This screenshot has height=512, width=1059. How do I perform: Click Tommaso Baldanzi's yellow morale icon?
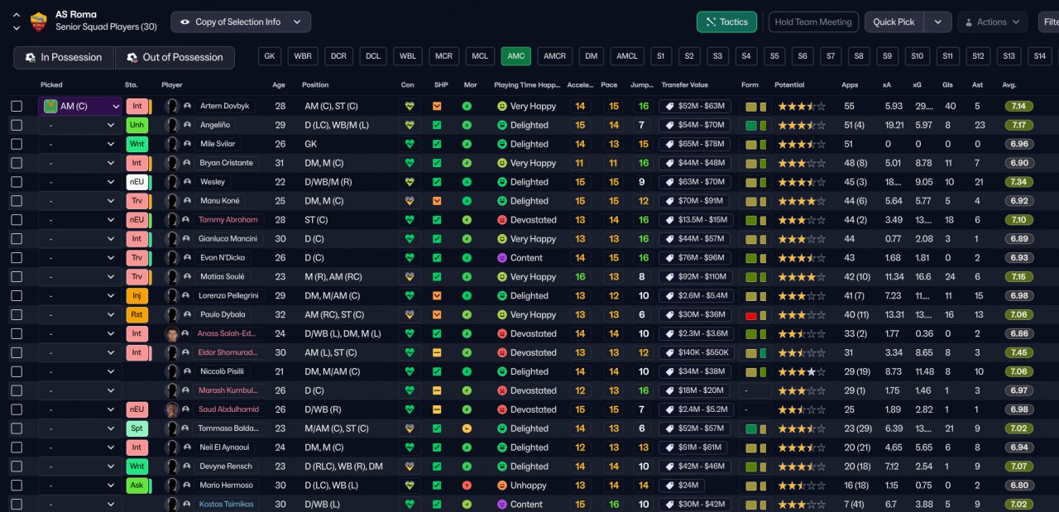(x=467, y=428)
